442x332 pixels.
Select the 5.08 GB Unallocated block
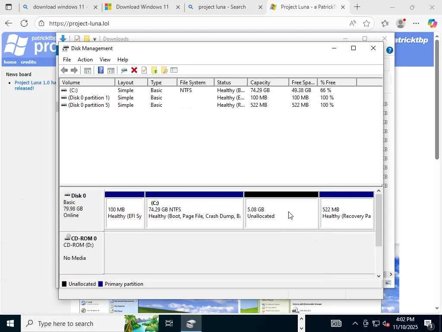281,210
